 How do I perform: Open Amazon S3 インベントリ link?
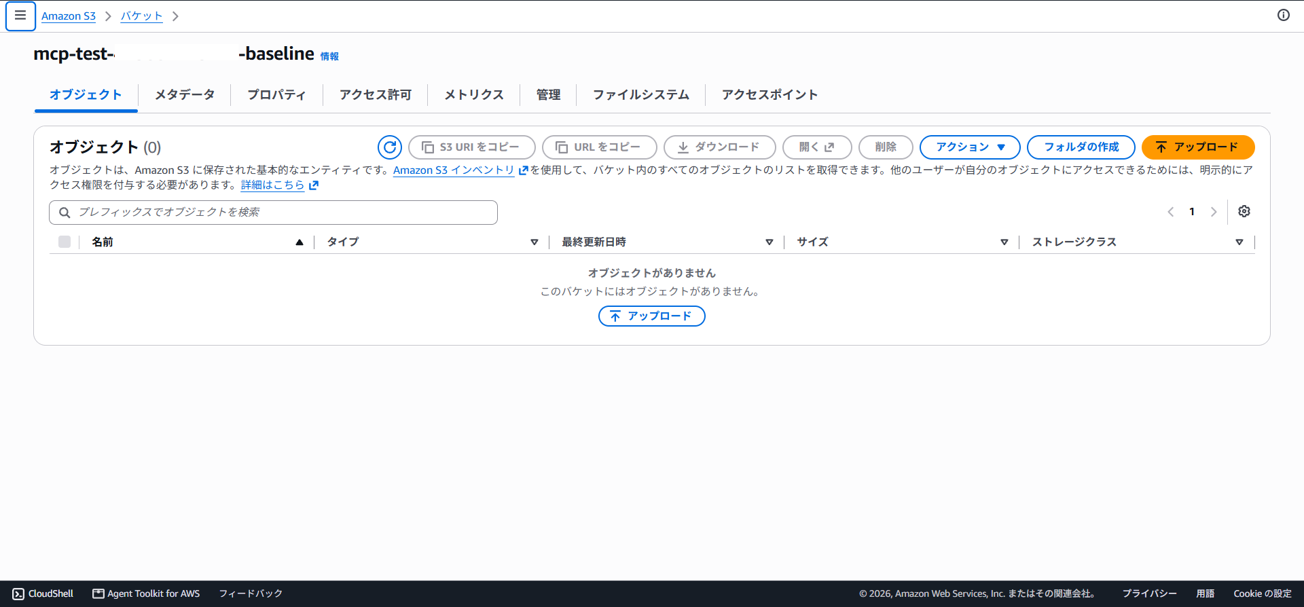coord(460,170)
